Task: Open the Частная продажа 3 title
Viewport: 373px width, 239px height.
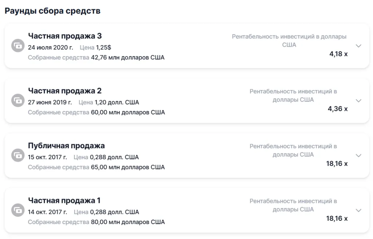Action: coord(65,36)
